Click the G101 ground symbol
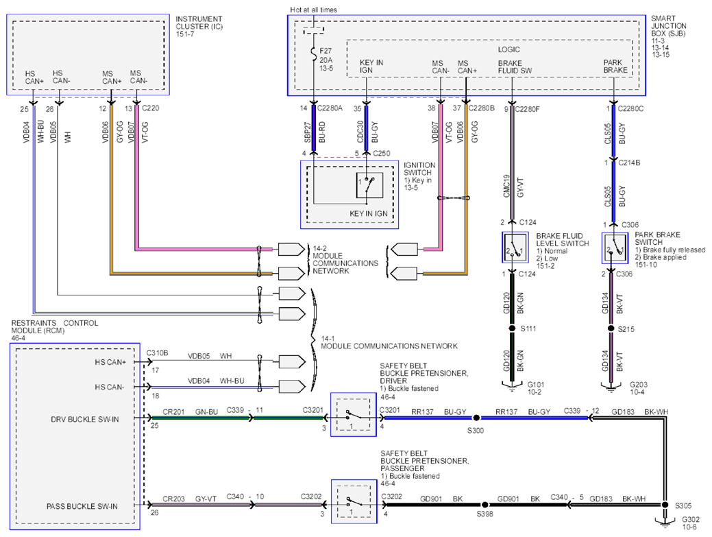The image size is (712, 537). point(512,387)
